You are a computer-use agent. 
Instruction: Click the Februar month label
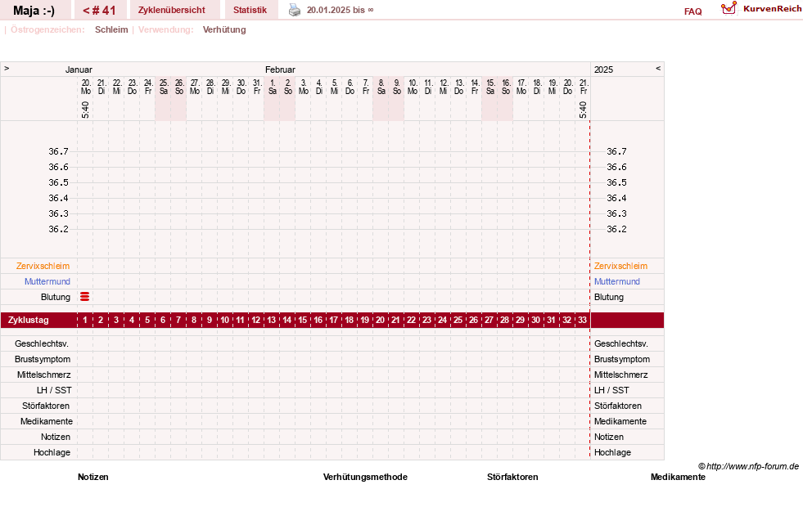coord(280,70)
